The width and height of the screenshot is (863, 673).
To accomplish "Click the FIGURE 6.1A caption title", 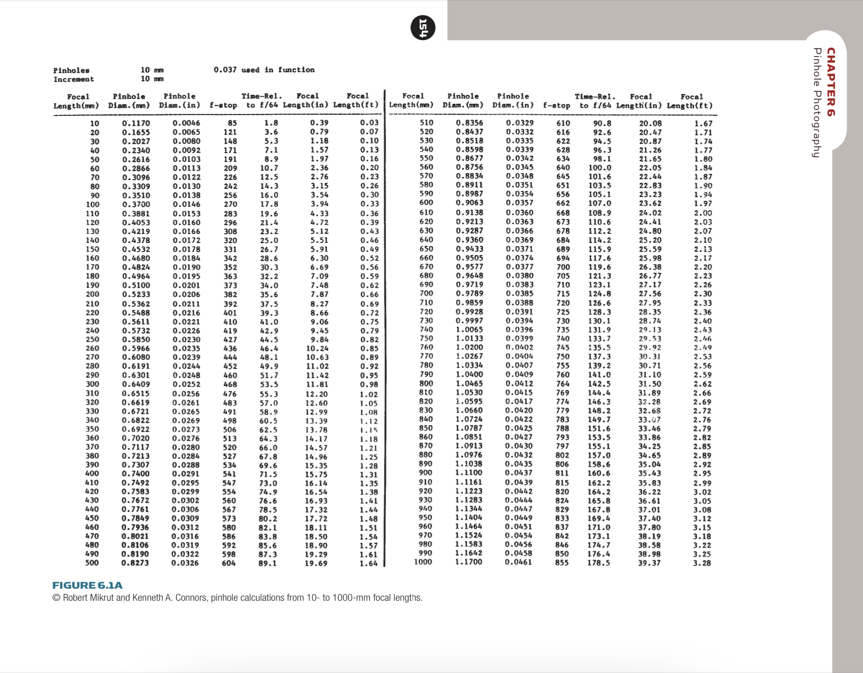I will pyautogui.click(x=87, y=585).
